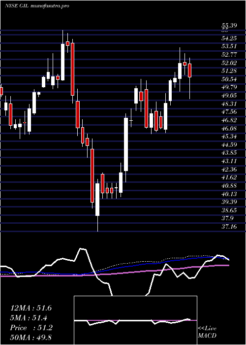Image resolution: width=246 pixels, height=345 pixels.
Task: Select the 37.16 price axis label
Action: point(229,227)
